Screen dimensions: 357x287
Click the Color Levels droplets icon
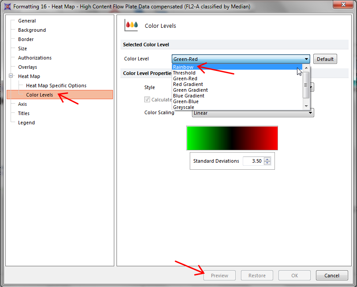(132, 25)
